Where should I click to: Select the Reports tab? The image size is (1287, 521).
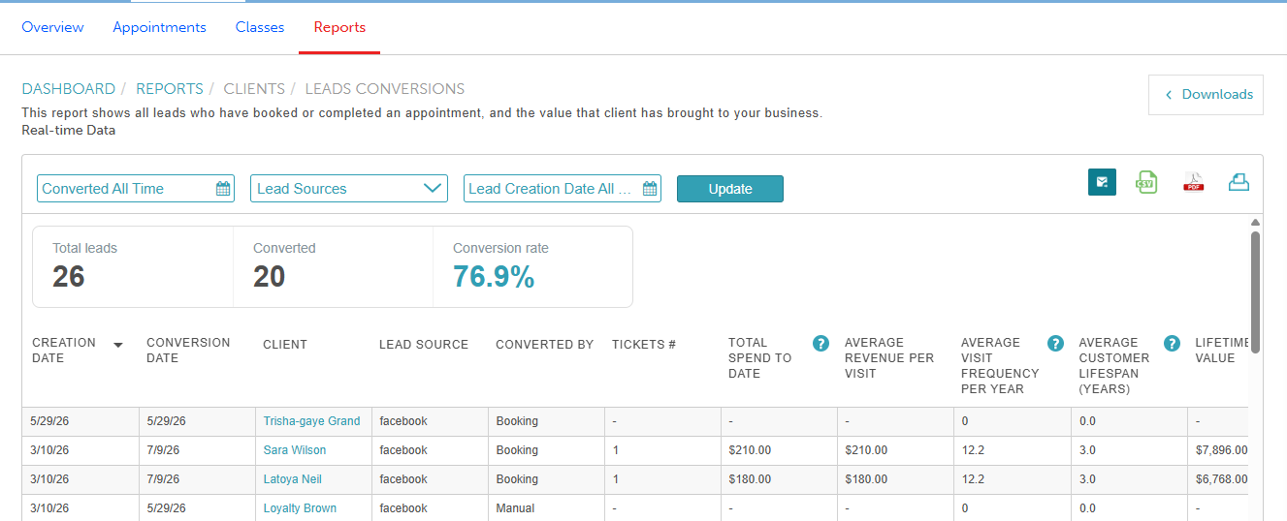[x=339, y=27]
